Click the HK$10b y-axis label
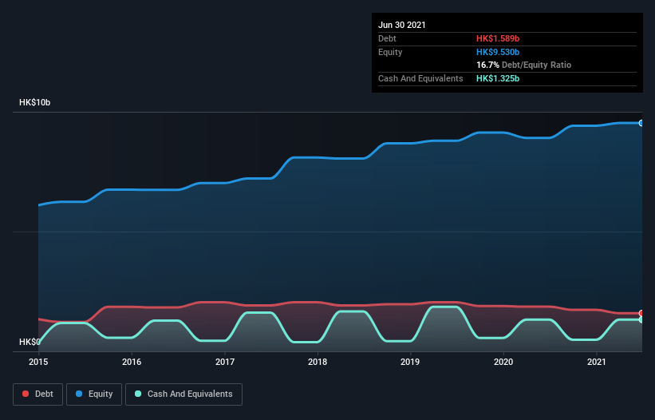 34,102
